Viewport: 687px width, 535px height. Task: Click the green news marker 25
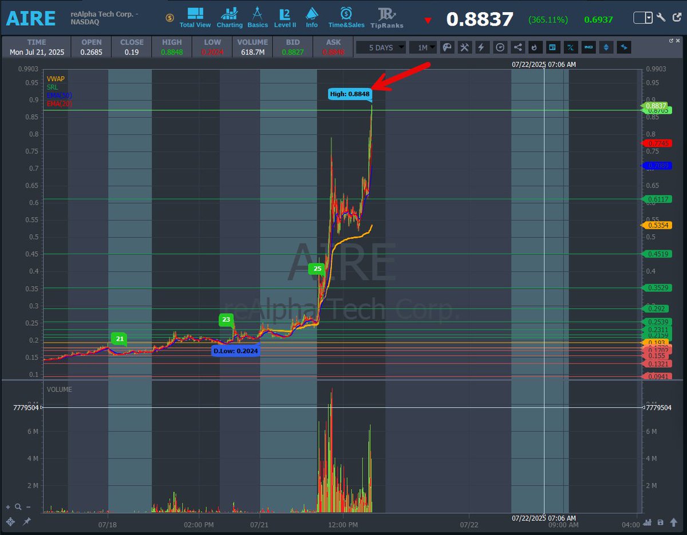[x=317, y=268]
